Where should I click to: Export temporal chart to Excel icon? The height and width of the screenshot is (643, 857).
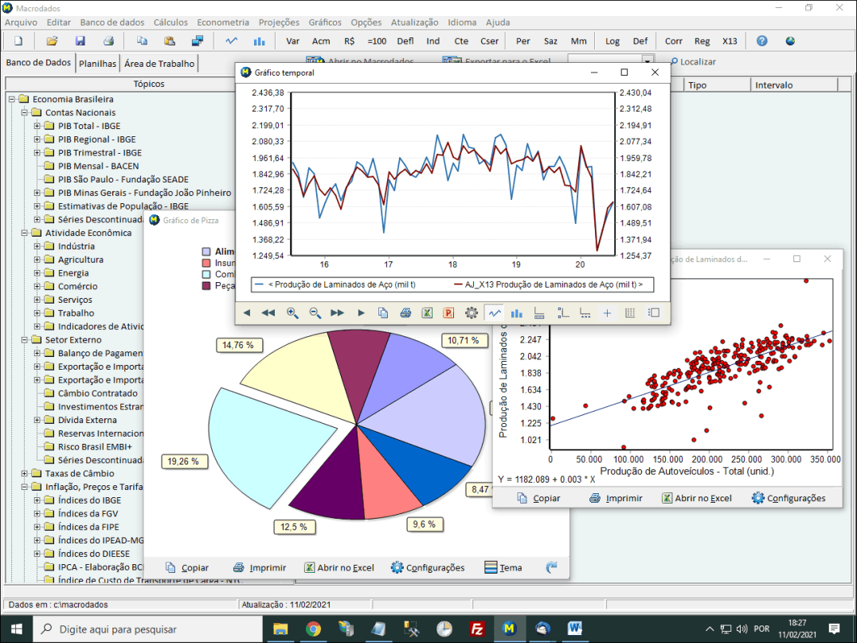pos(428,313)
